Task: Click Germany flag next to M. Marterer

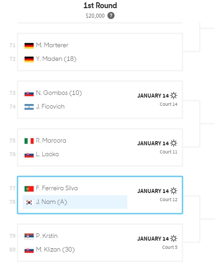Action: (29, 45)
